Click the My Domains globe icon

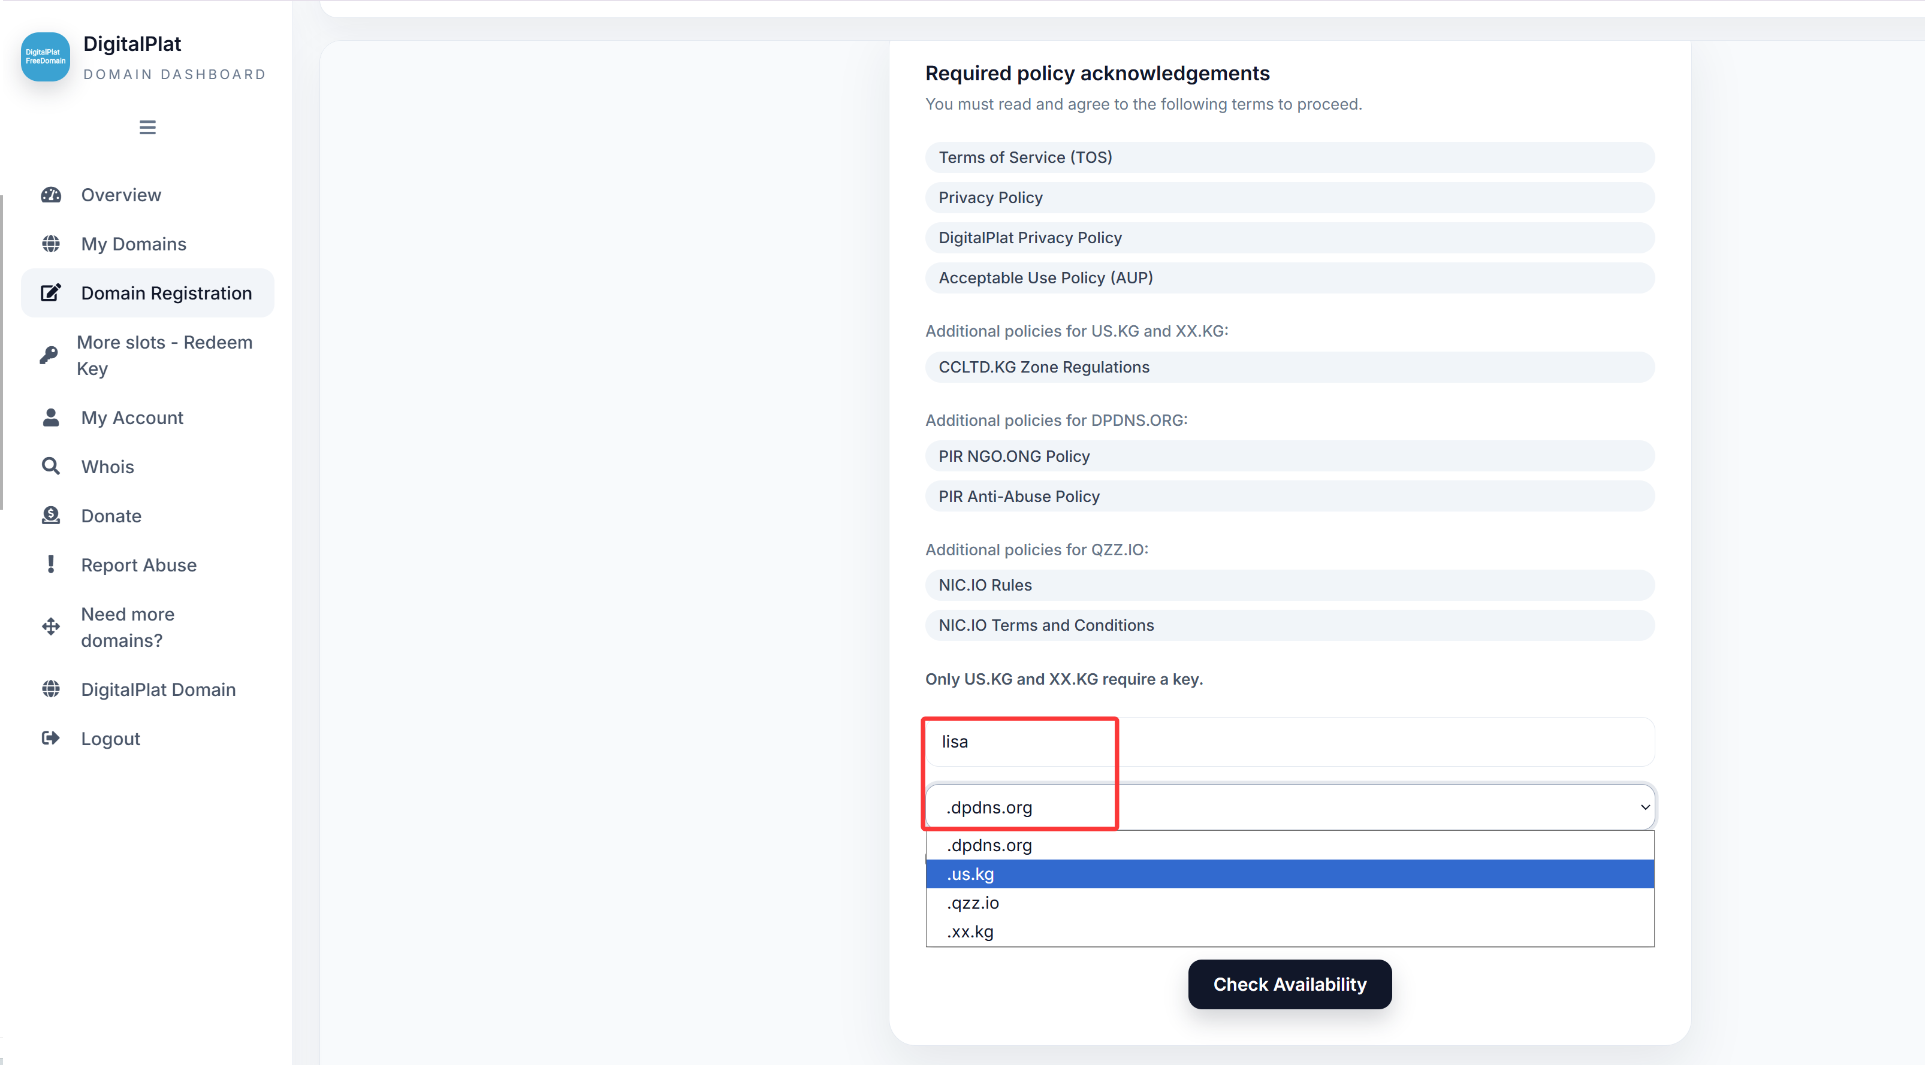pos(51,243)
